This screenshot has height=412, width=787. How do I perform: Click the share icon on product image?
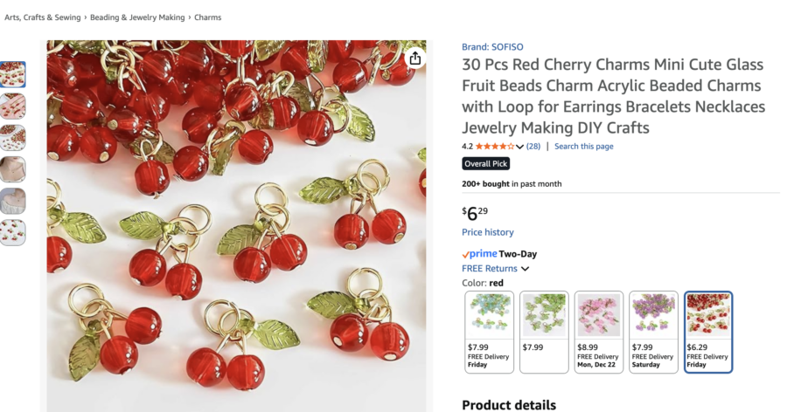(x=414, y=58)
